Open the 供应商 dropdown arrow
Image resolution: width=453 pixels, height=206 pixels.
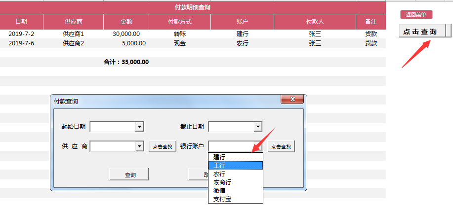(139, 146)
